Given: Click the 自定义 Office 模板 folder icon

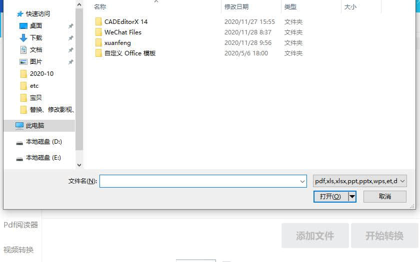Looking at the screenshot, I should [98, 53].
